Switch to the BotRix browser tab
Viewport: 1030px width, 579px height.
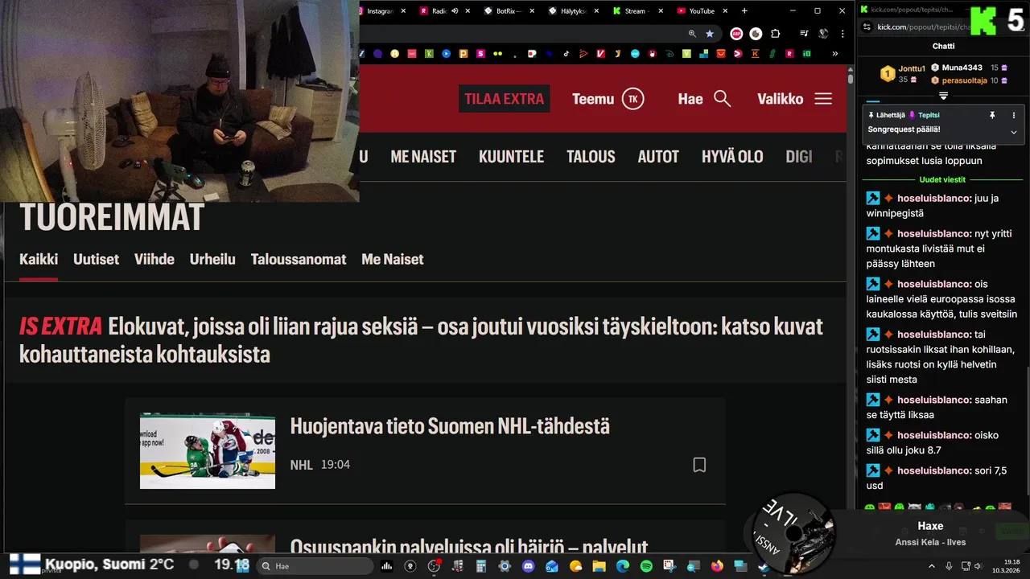pyautogui.click(x=509, y=11)
